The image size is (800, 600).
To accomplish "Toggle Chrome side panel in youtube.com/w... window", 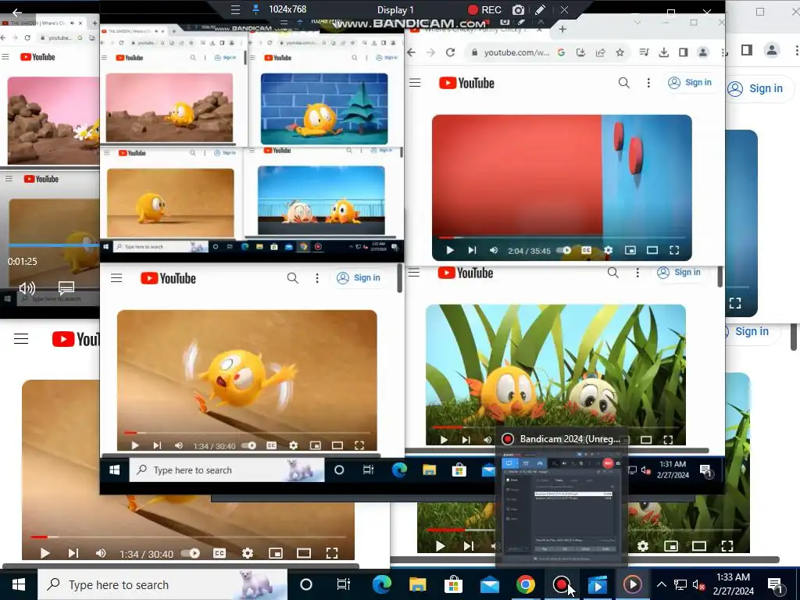I will click(683, 52).
